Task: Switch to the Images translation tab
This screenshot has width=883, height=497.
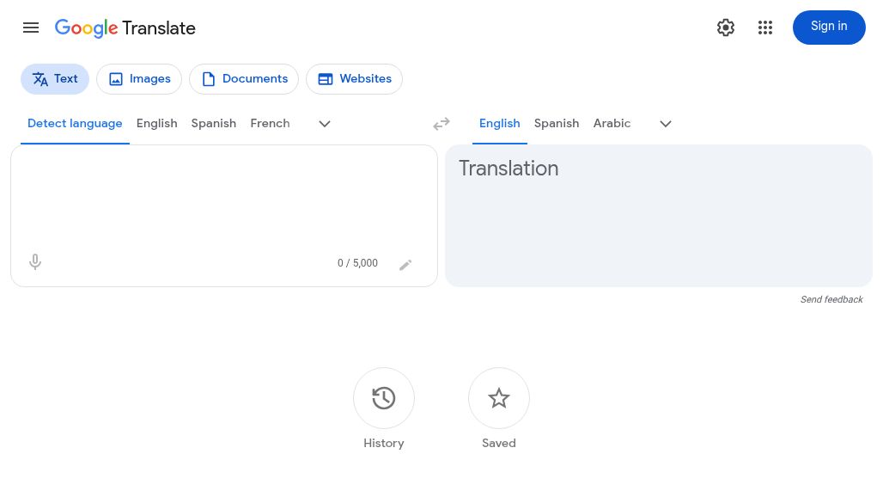Action: [139, 78]
